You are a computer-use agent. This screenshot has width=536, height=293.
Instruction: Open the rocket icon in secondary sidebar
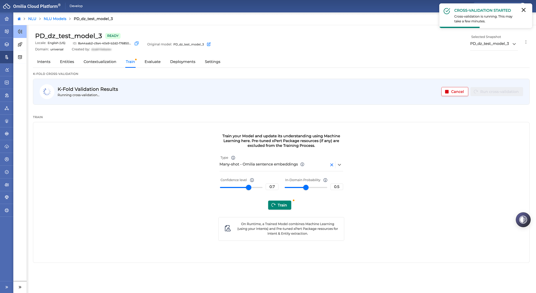[20, 44]
